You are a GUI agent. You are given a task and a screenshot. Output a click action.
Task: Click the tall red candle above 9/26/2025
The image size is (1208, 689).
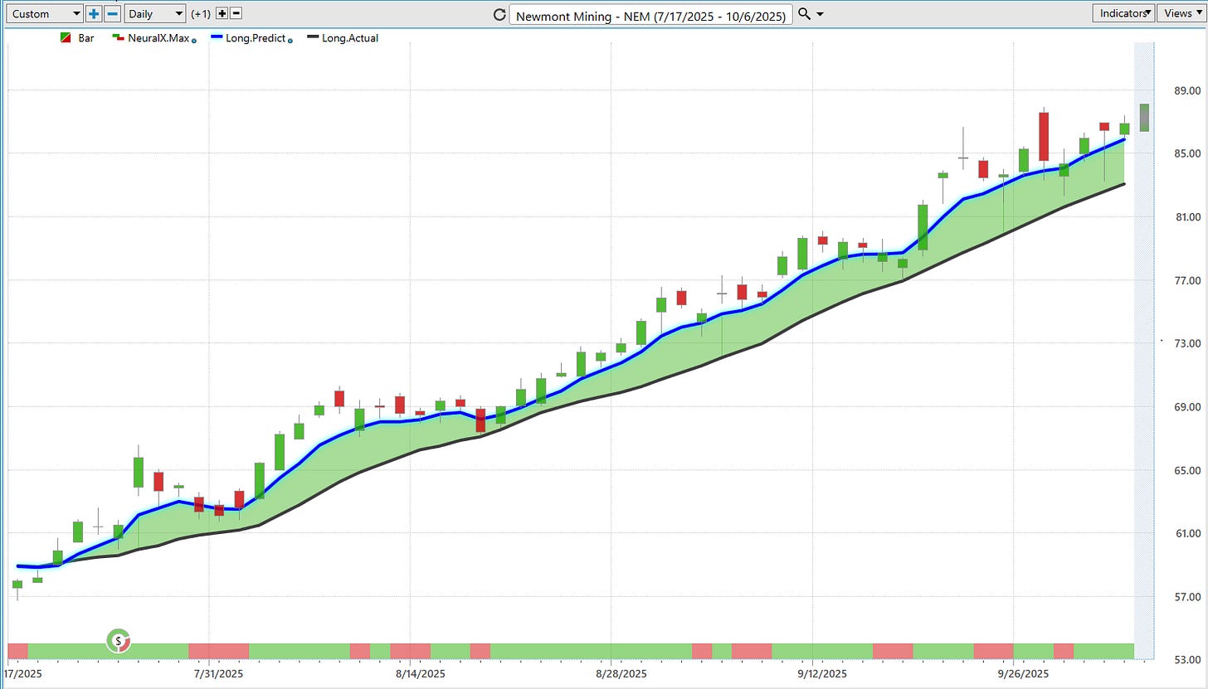(1044, 137)
